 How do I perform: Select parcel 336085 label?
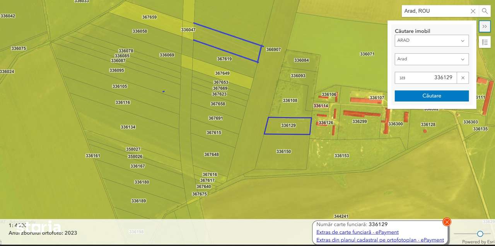pyautogui.click(x=122, y=56)
